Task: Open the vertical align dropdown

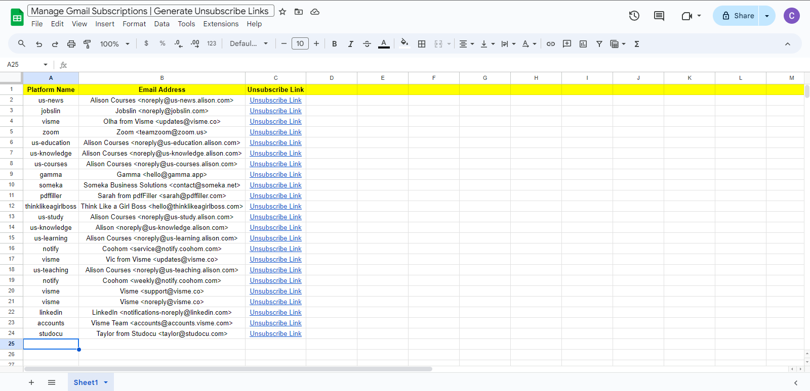Action: click(488, 44)
